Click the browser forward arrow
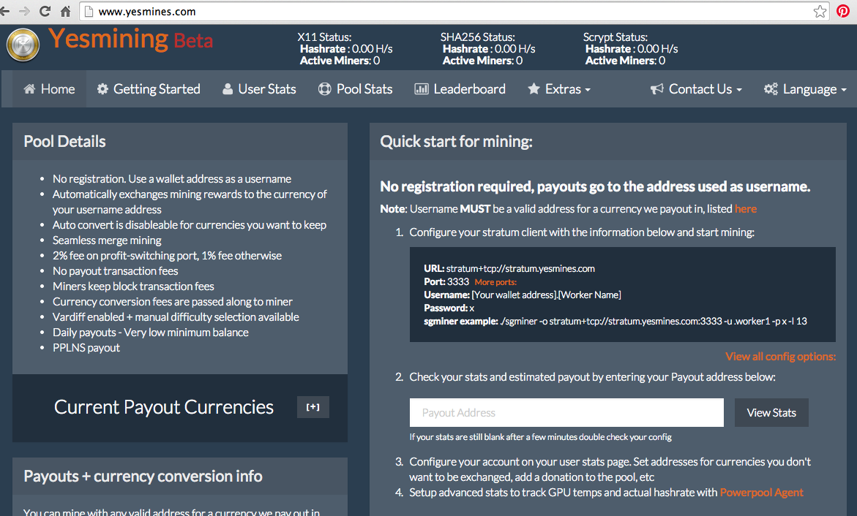857x516 pixels. click(25, 12)
